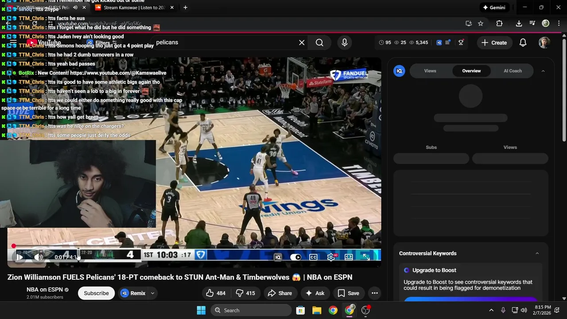
Task: Enter full screen on the video player
Action: 366,257
